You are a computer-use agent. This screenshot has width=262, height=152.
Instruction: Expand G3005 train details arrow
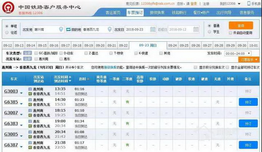click(21, 136)
